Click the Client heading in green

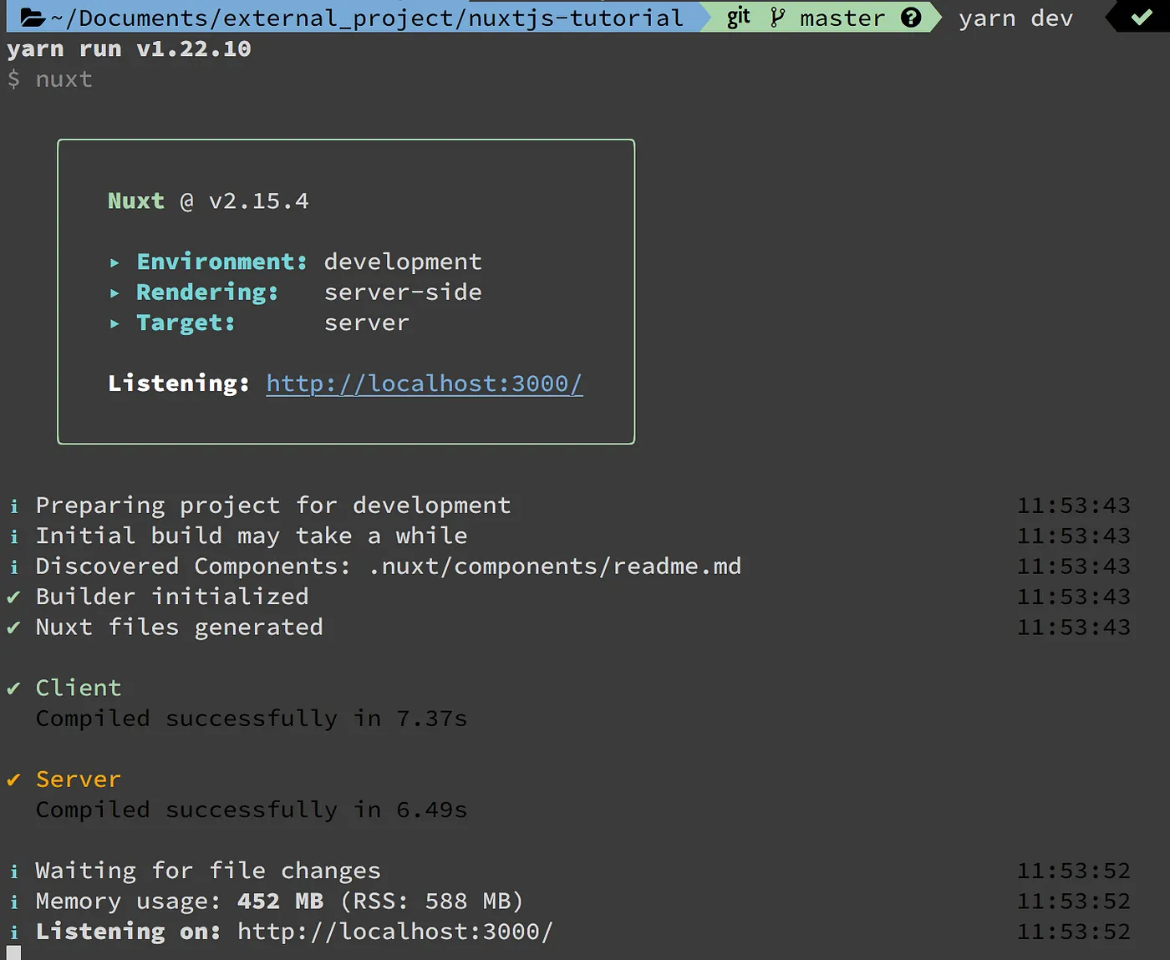point(79,688)
